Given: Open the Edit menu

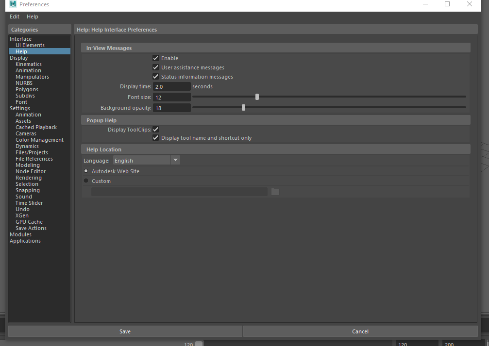Looking at the screenshot, I should pyautogui.click(x=14, y=16).
